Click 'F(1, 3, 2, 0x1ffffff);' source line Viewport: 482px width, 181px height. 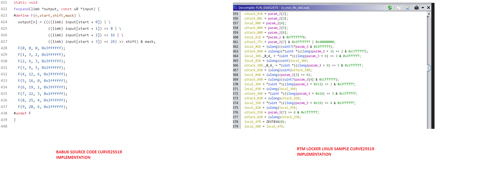[x=41, y=55]
